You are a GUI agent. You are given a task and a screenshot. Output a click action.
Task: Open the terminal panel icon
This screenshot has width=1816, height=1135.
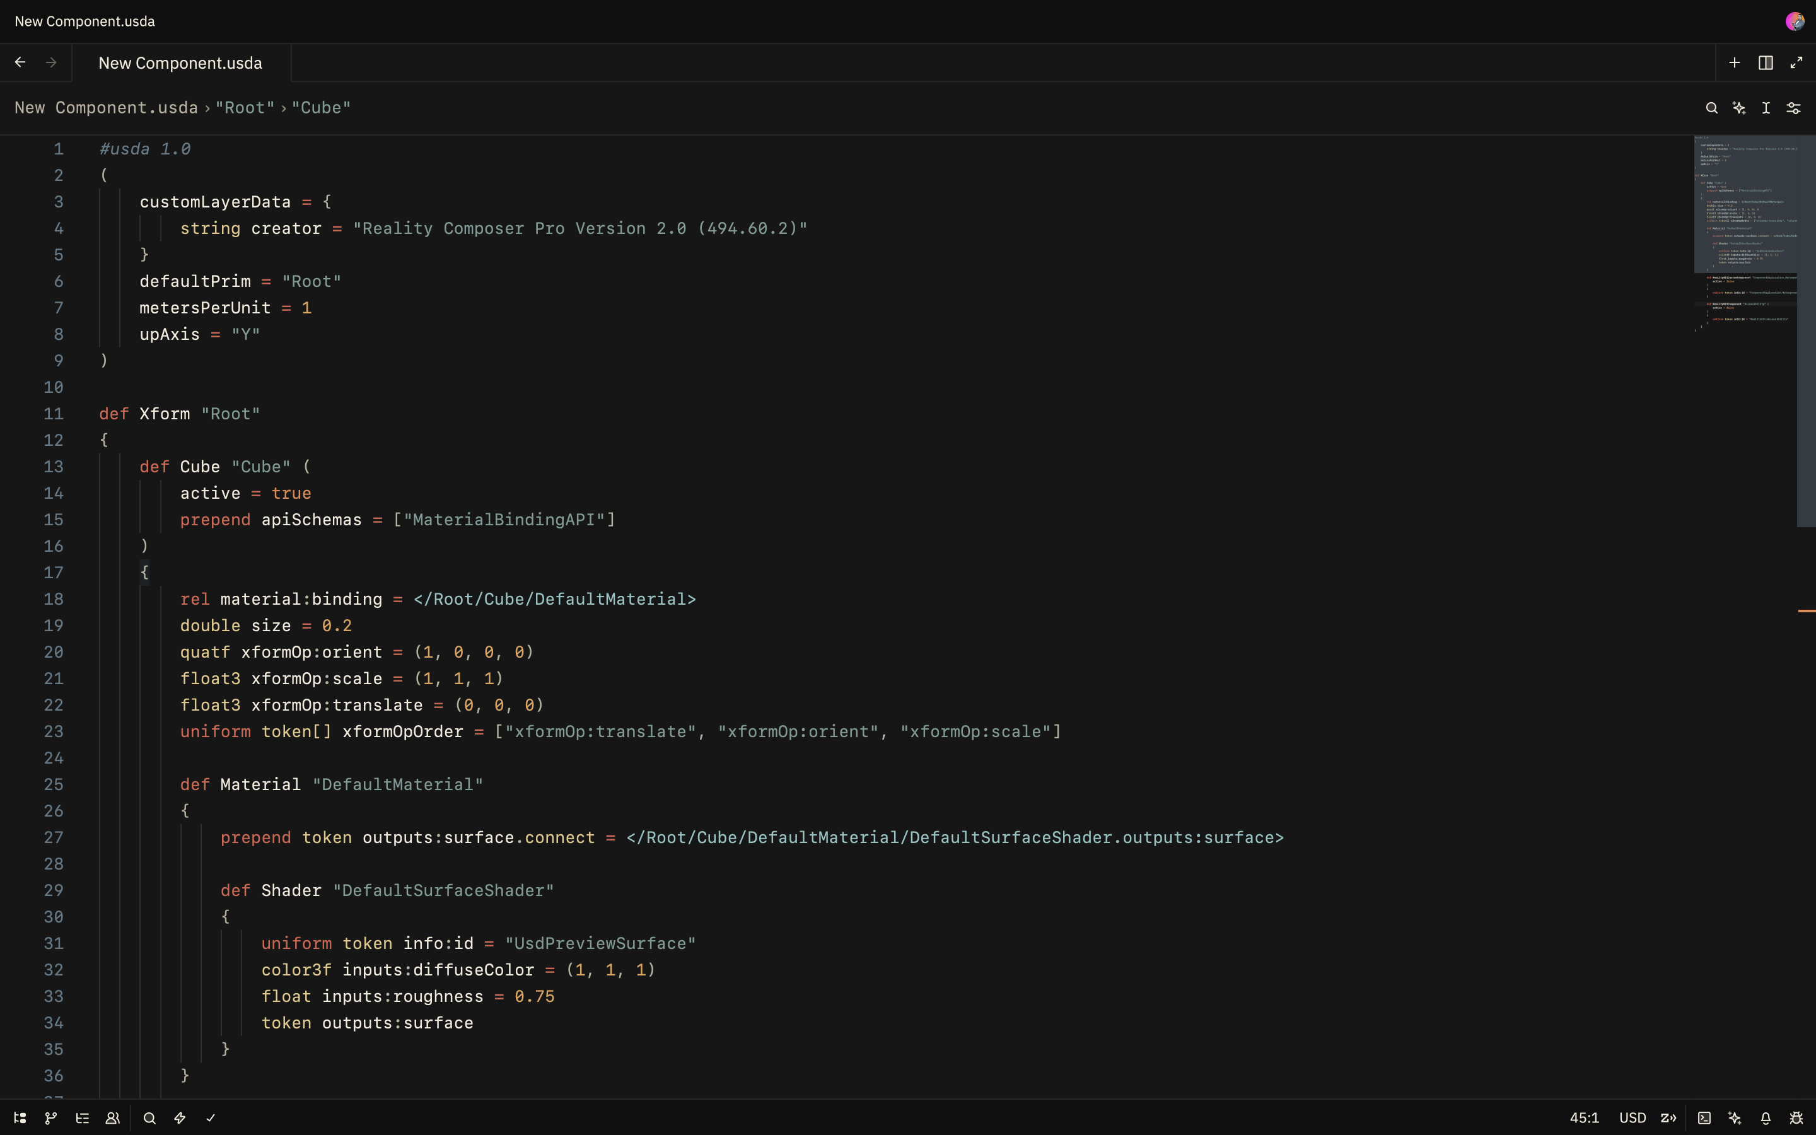coord(1704,1118)
